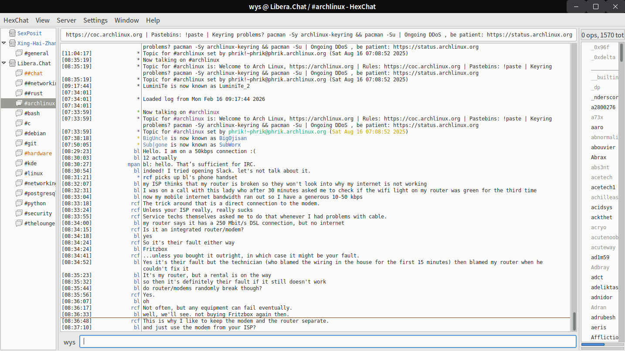Collapse the Xing-Hai-Zhan server tree

click(x=4, y=43)
